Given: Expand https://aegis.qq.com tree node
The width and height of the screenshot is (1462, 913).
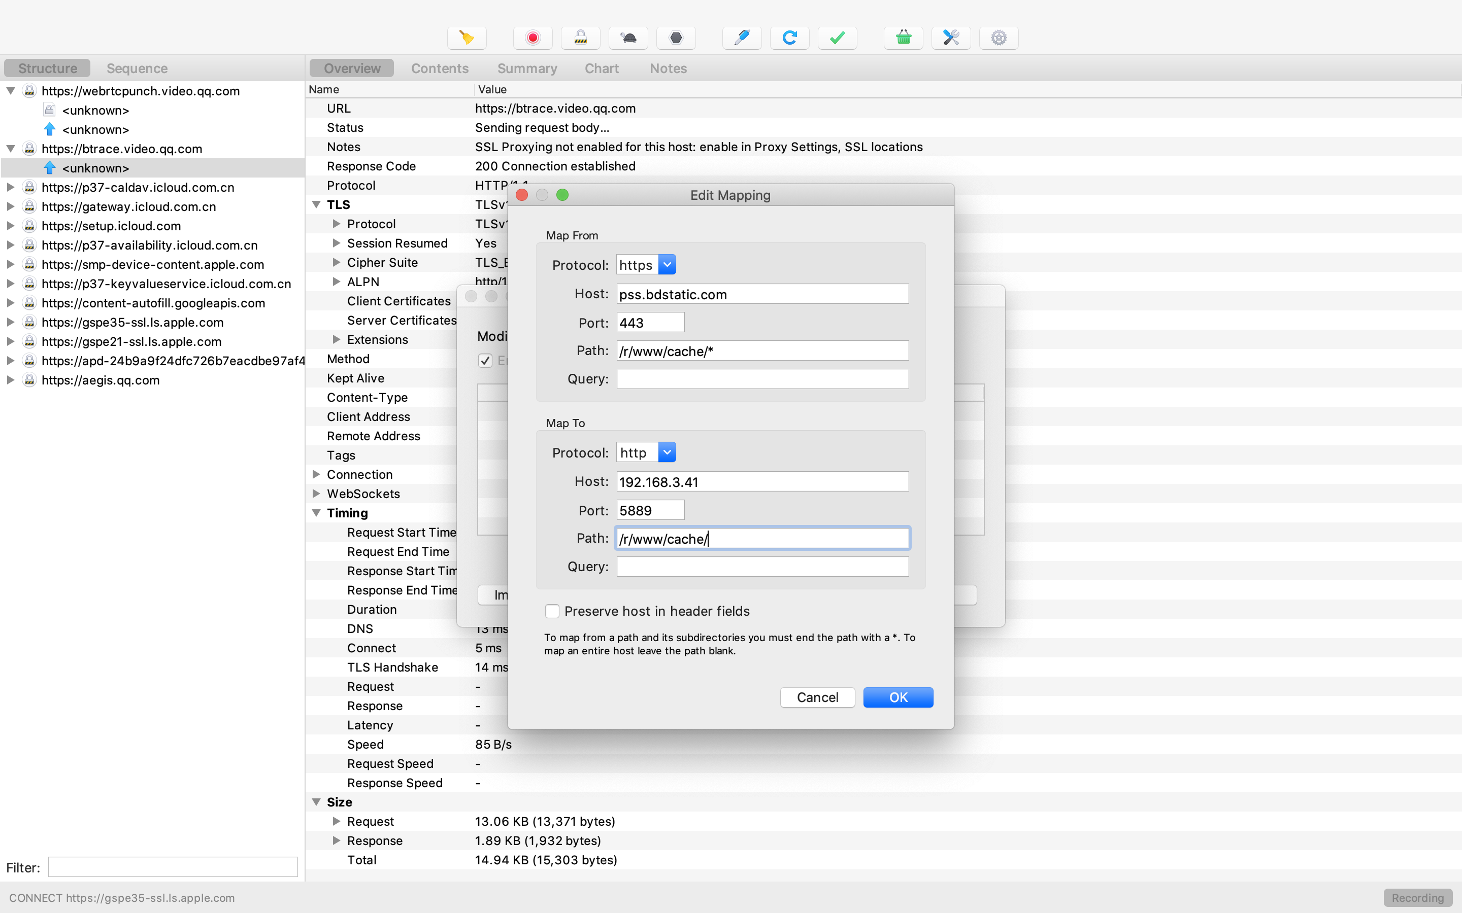Looking at the screenshot, I should tap(10, 380).
